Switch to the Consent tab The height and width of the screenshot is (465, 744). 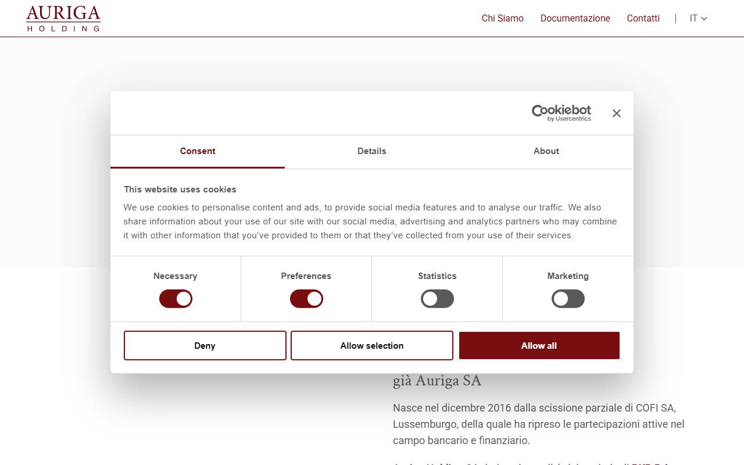point(198,152)
